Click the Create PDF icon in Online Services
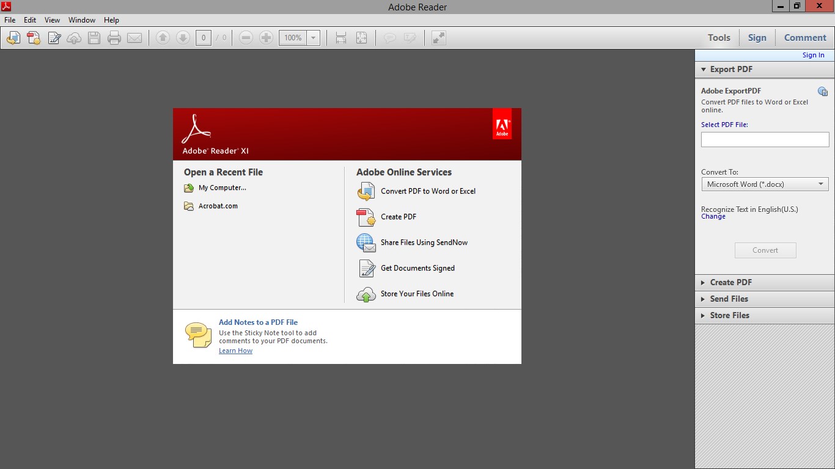This screenshot has height=469, width=835. click(x=366, y=217)
